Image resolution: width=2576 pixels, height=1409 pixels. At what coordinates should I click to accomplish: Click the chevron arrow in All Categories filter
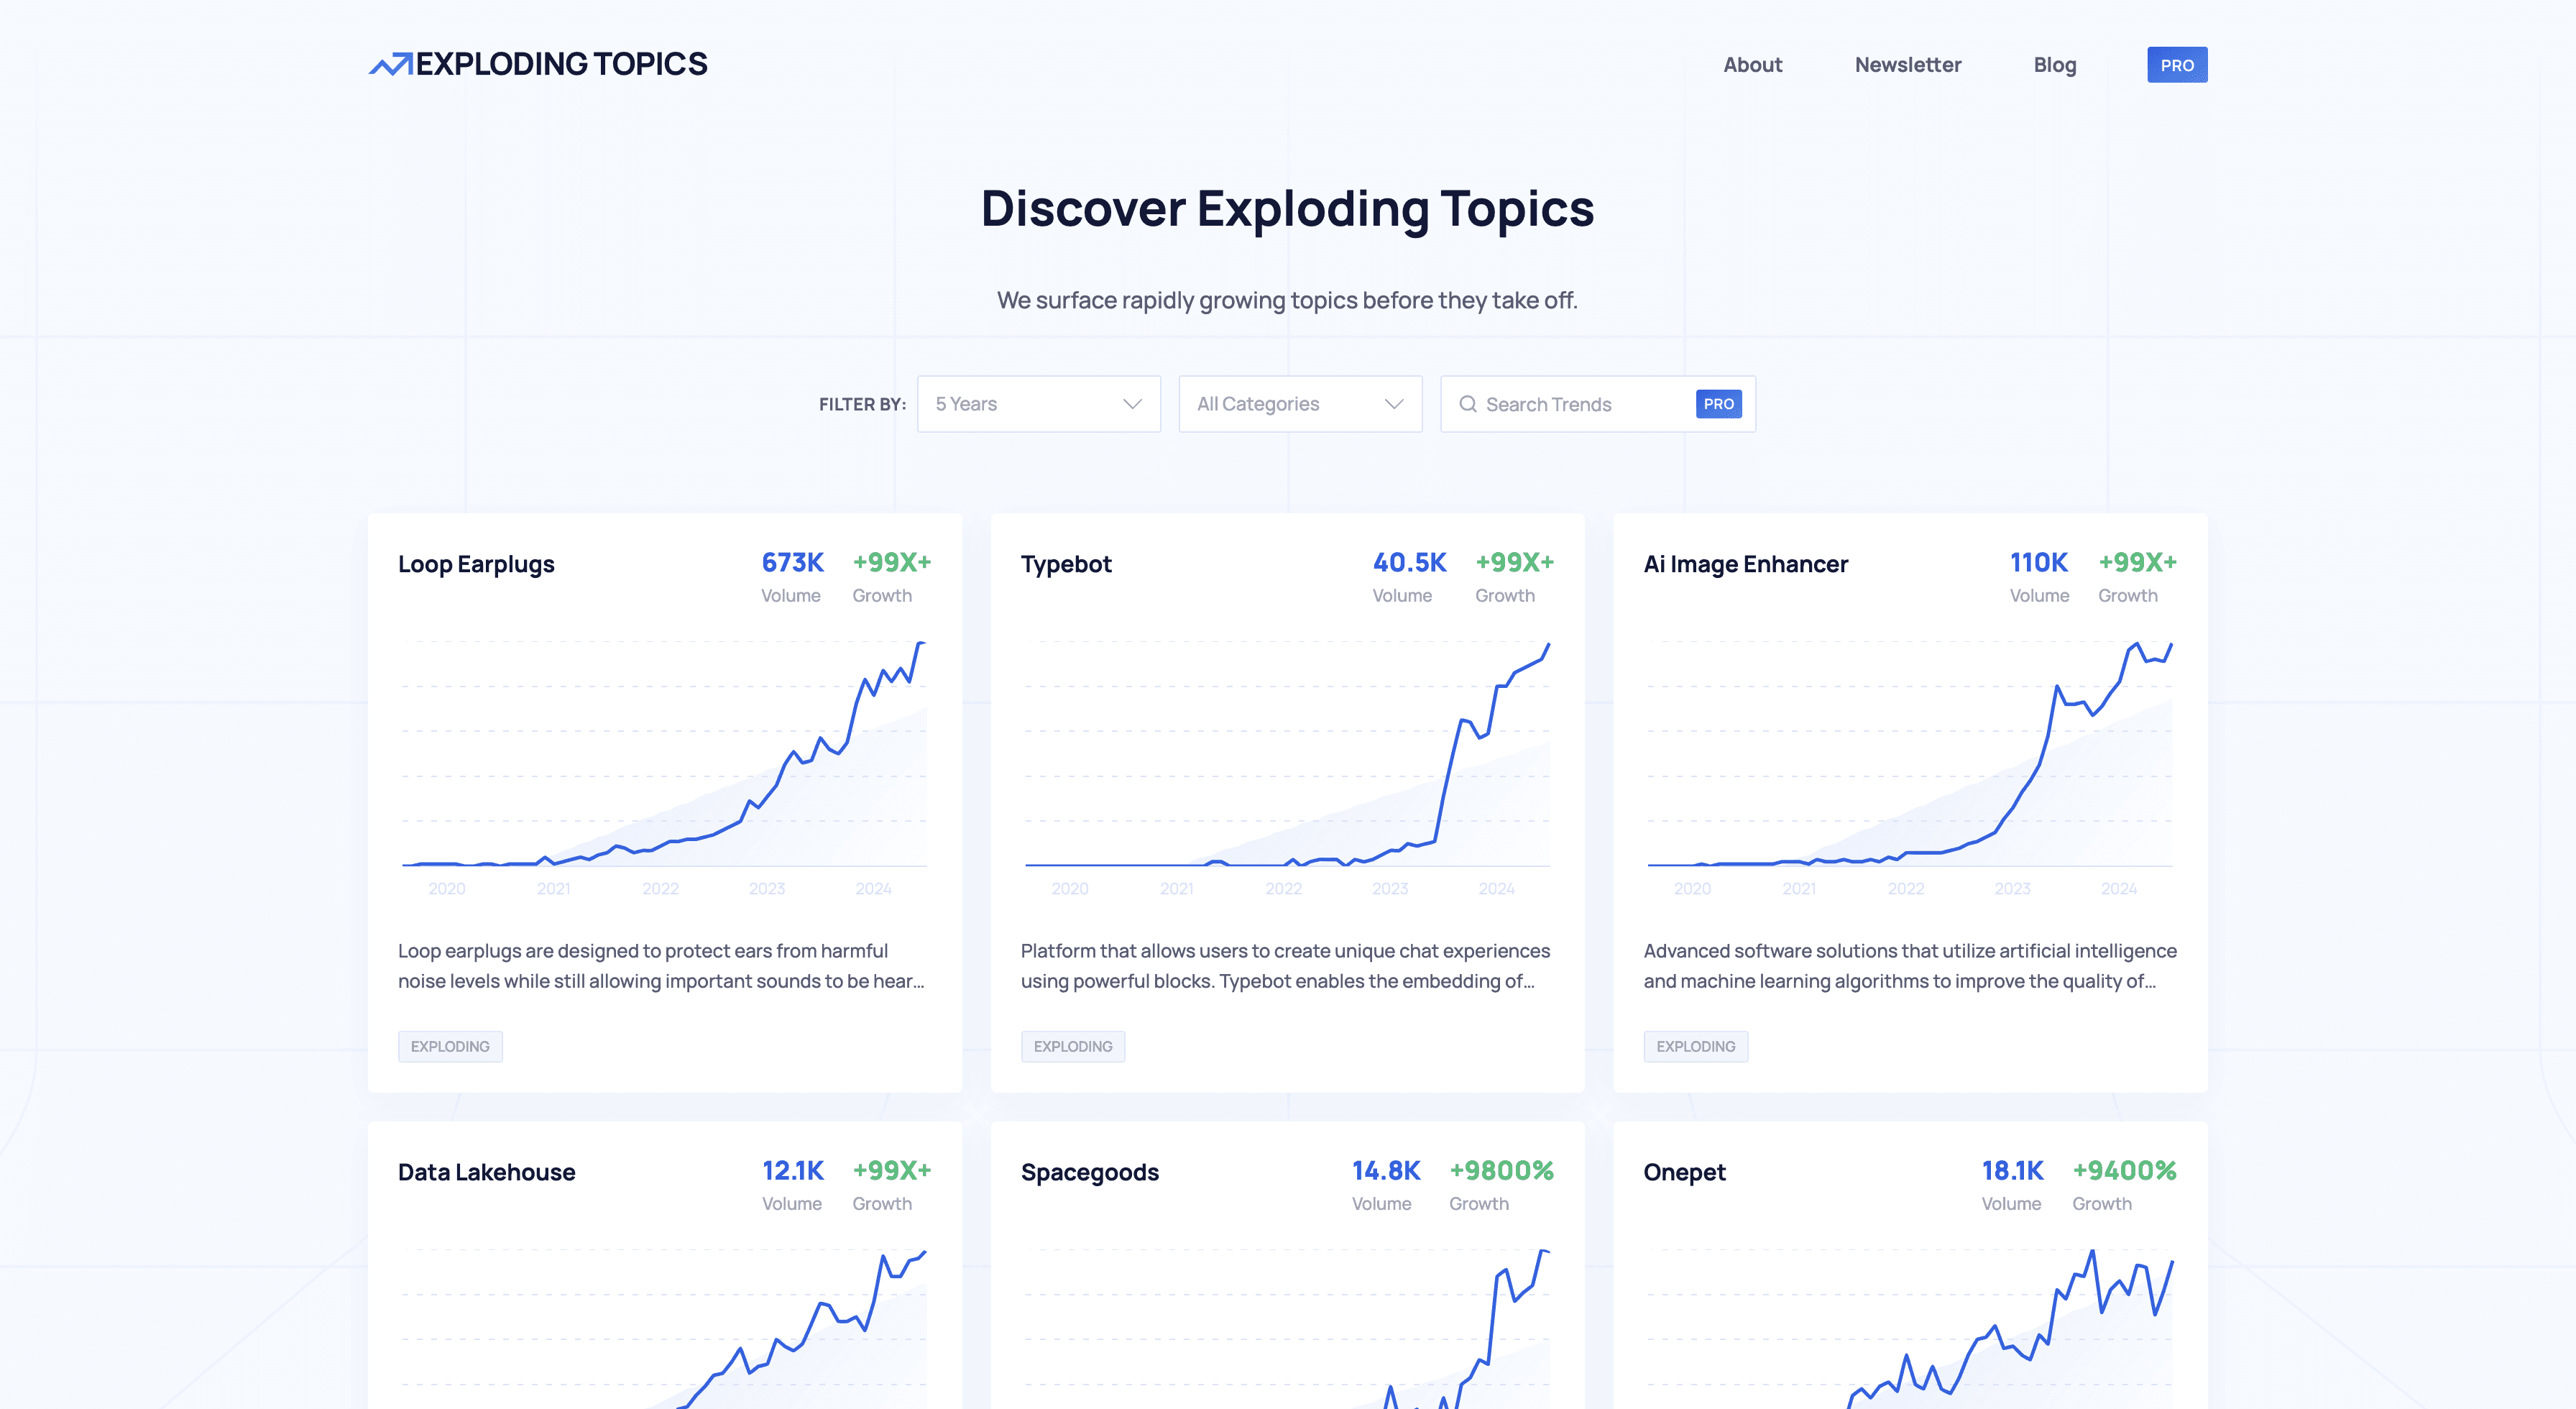[x=1393, y=404]
